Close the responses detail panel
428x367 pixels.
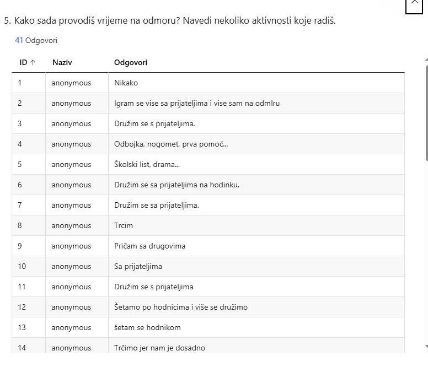415,3
